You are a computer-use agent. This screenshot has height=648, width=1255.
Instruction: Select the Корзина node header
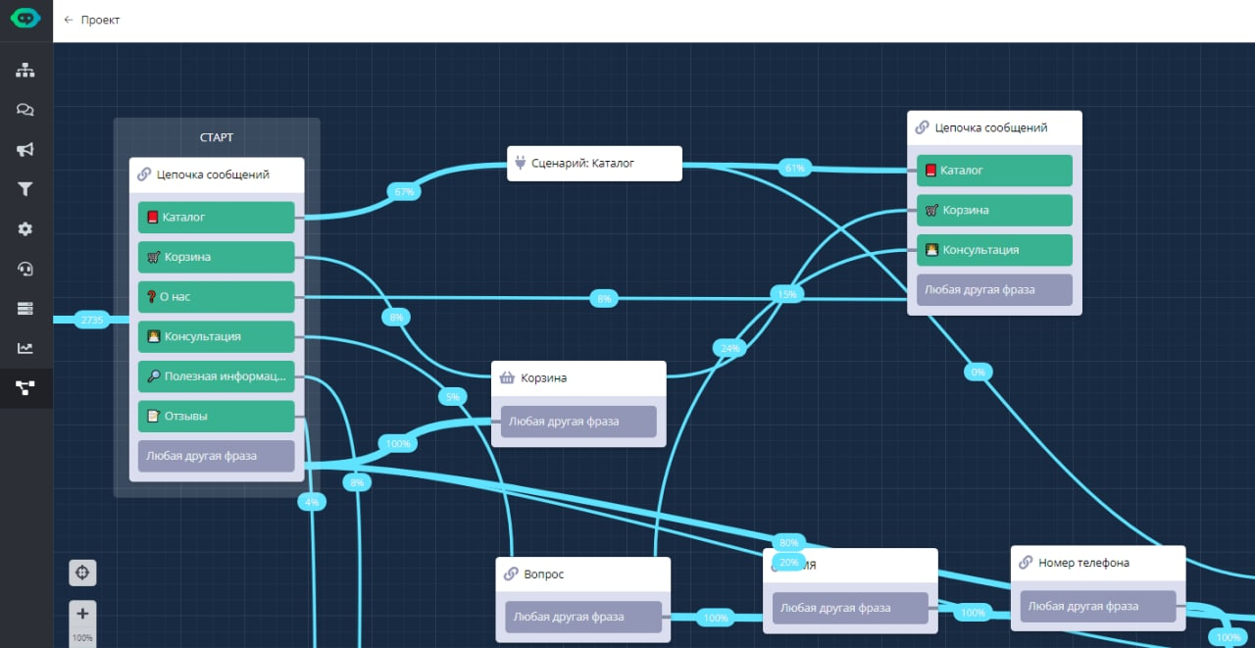pyautogui.click(x=578, y=377)
